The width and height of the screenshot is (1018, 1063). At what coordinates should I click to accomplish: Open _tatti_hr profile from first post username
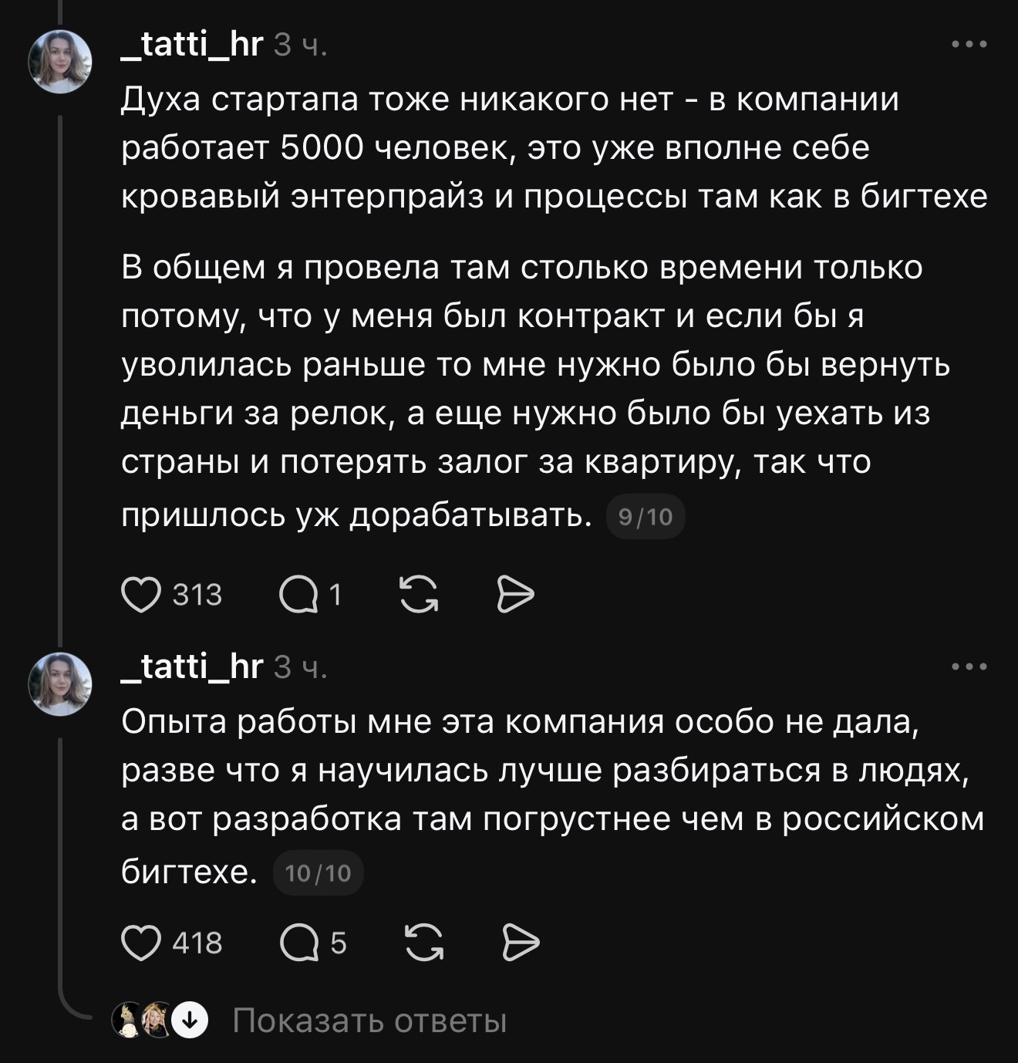tap(193, 44)
